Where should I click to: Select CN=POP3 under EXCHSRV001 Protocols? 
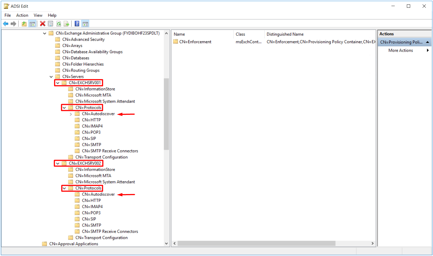91,132
